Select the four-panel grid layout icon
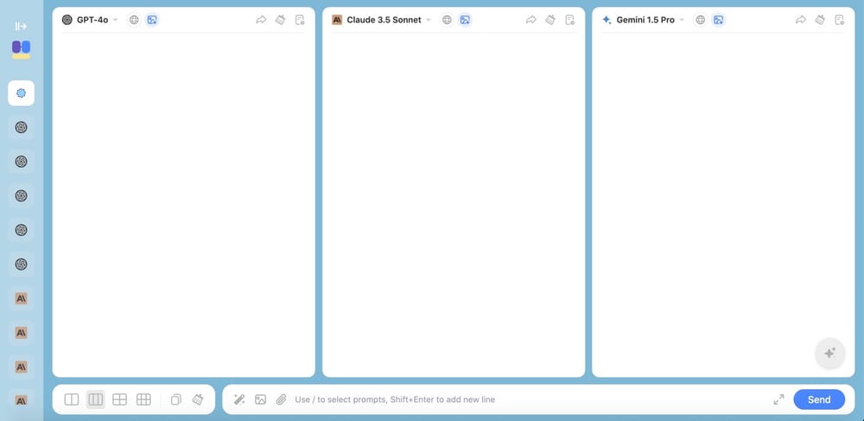Screen dimensions: 864x421 point(120,399)
